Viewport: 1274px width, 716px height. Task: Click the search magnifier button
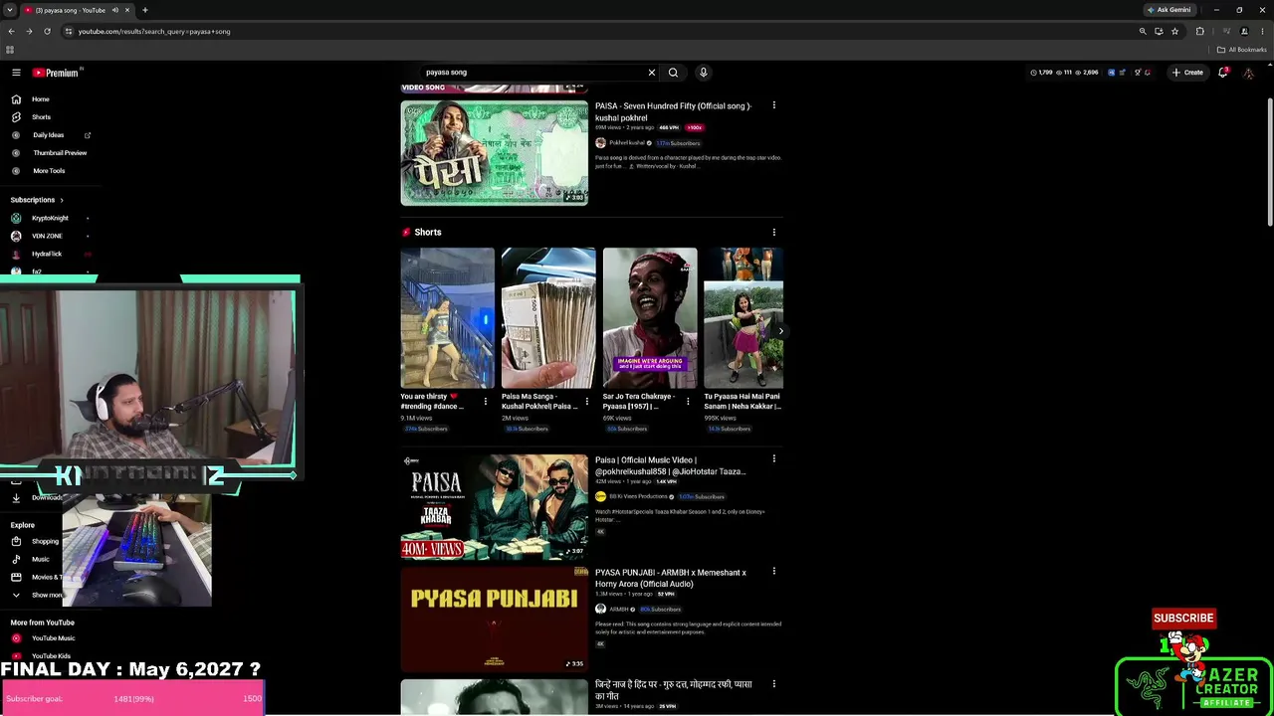click(x=673, y=73)
